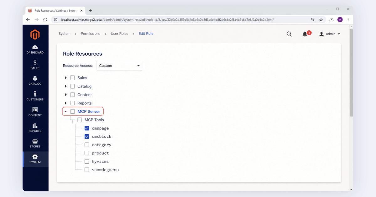This screenshot has width=376, height=197.
Task: Open the Dashboard section
Action: pyautogui.click(x=35, y=50)
